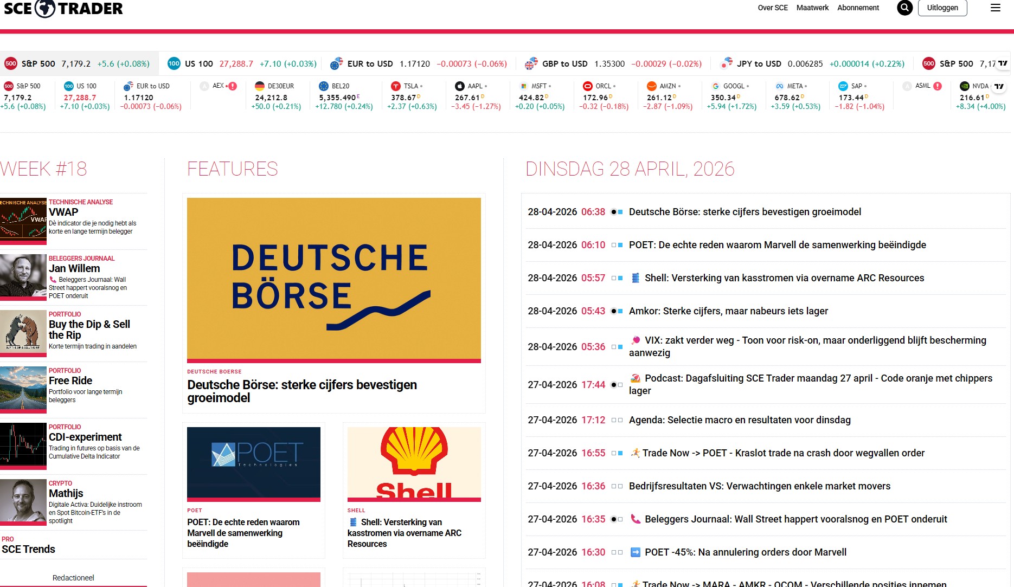
Task: Select the TSLA ticker icon
Action: point(396,86)
